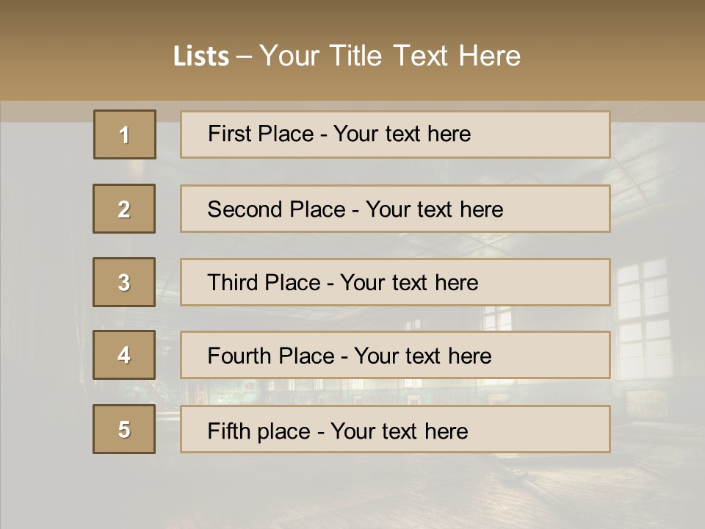The height and width of the screenshot is (529, 705).
Task: Select the number 5 box
Action: coord(124,429)
